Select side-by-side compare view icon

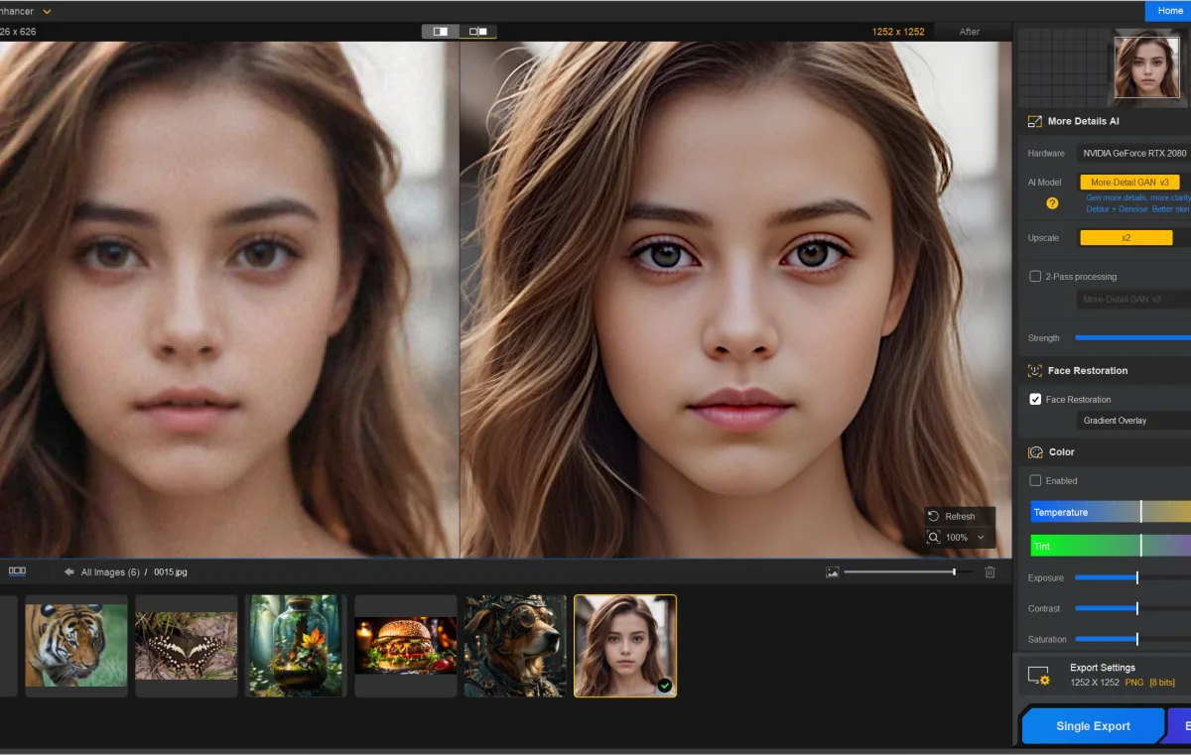pyautogui.click(x=478, y=32)
